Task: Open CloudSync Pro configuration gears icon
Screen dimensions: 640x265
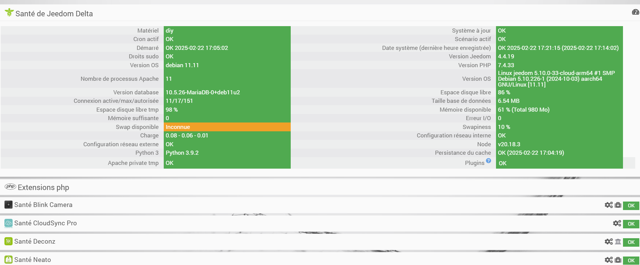Action: (x=617, y=223)
